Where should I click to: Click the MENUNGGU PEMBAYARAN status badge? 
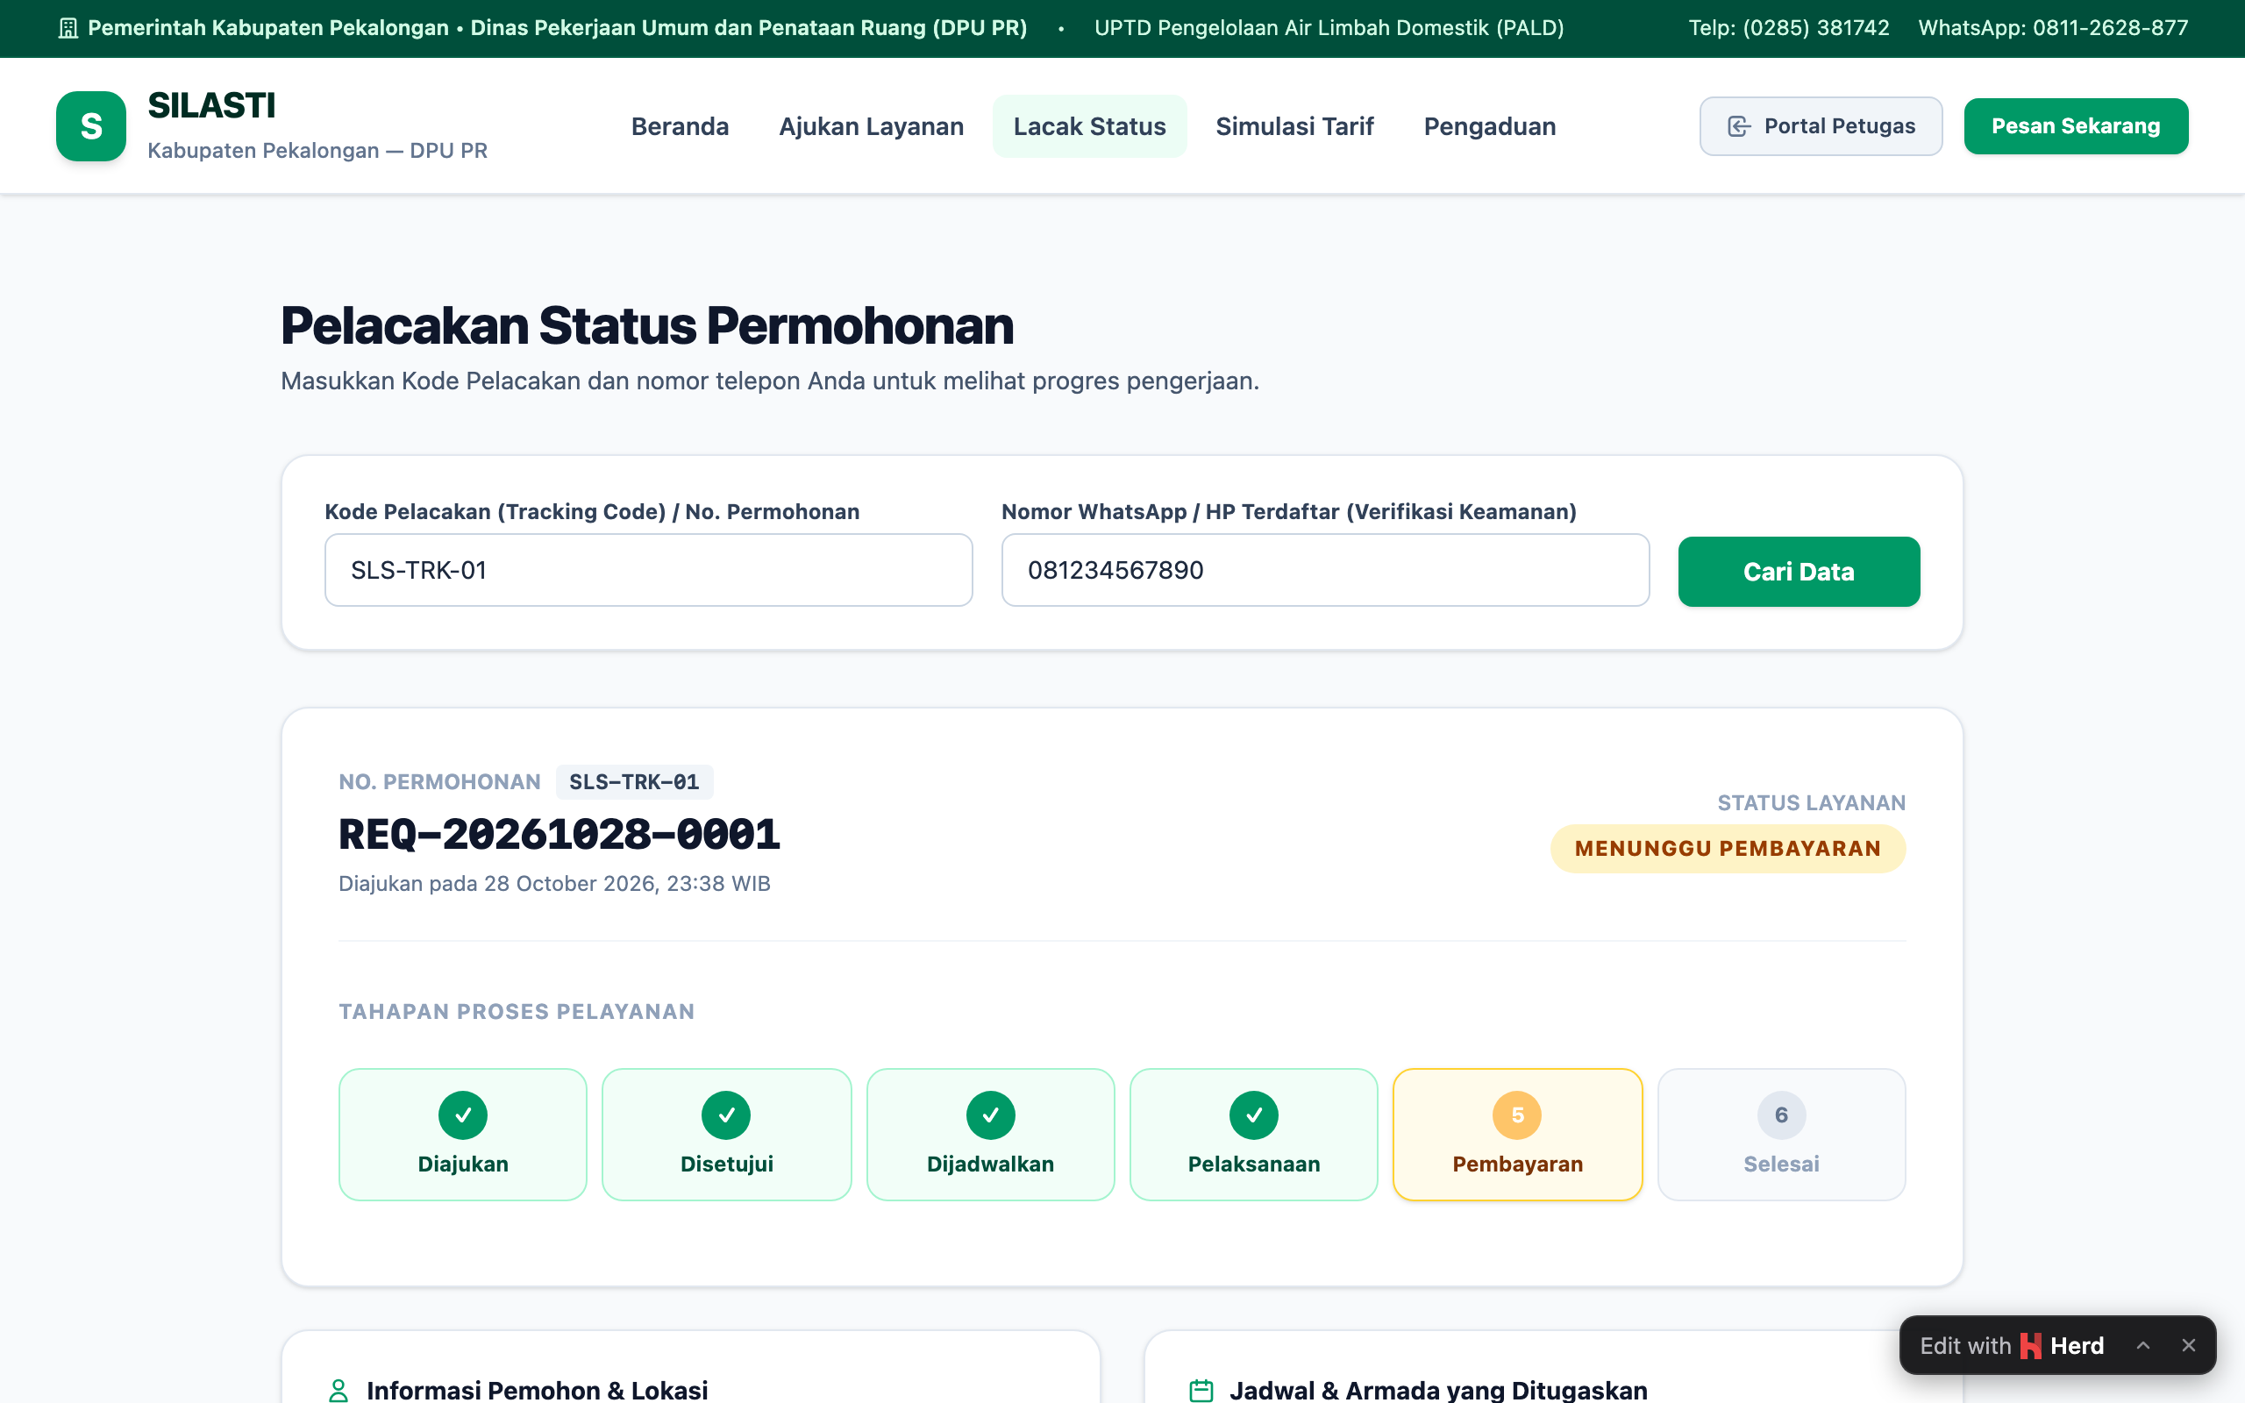(1728, 848)
